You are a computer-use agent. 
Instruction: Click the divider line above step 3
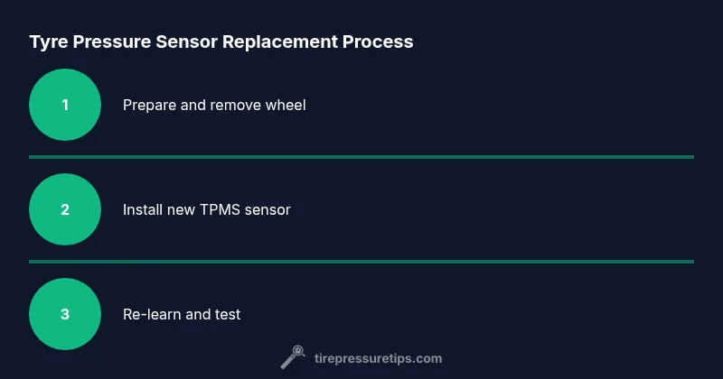click(x=361, y=262)
